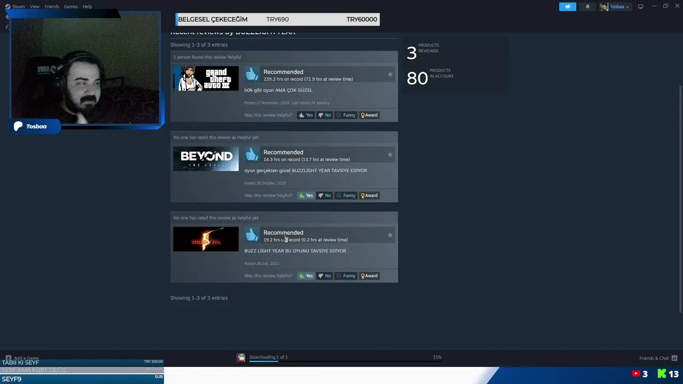Open the Beyond Two Souls game thumbnail
The height and width of the screenshot is (384, 683).
[206, 158]
